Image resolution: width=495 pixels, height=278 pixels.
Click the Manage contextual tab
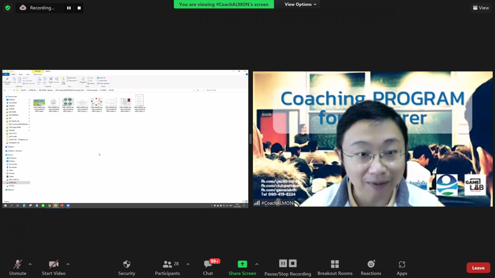(38, 71)
